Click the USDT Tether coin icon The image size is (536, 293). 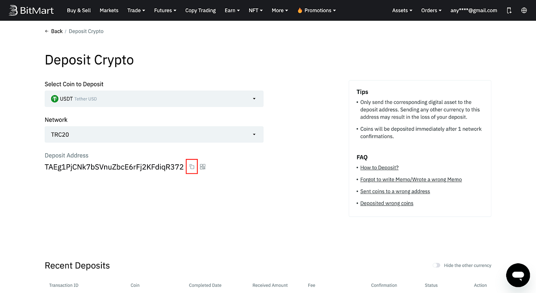54,99
